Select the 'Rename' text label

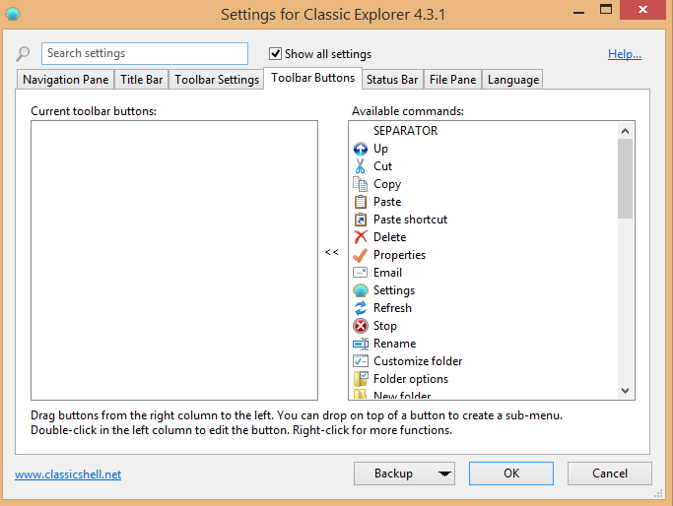(x=394, y=344)
